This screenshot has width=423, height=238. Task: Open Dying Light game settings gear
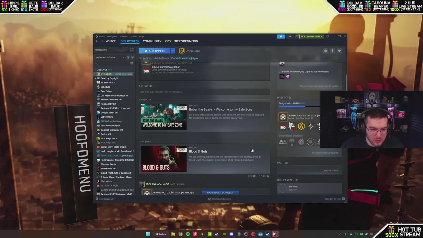(x=325, y=51)
